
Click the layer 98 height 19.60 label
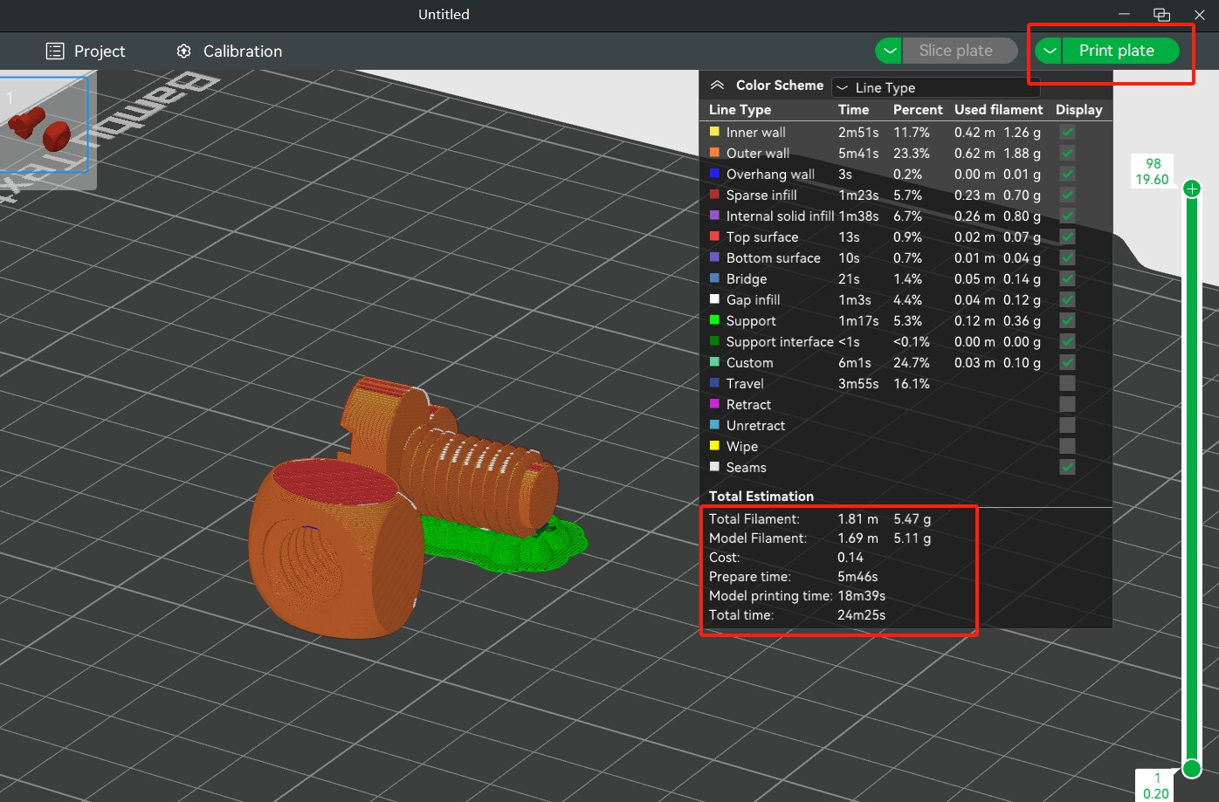(x=1153, y=171)
